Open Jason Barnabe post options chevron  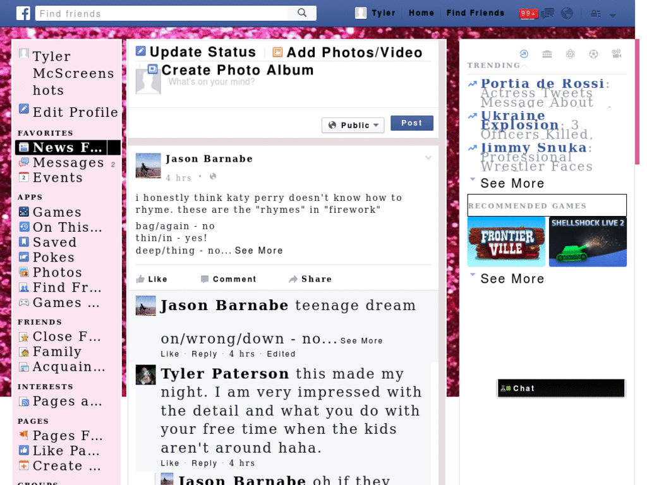(428, 157)
